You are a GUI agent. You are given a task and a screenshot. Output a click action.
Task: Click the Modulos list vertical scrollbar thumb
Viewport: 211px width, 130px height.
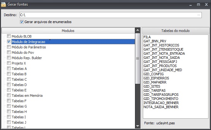pyautogui.click(x=137, y=59)
